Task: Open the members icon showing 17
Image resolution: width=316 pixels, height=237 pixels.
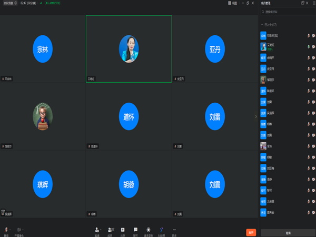Action: click(x=111, y=230)
